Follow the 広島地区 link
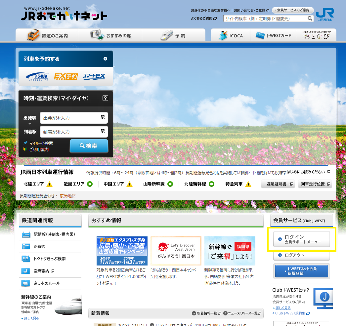The width and height of the screenshot is (346, 326). [x=68, y=196]
